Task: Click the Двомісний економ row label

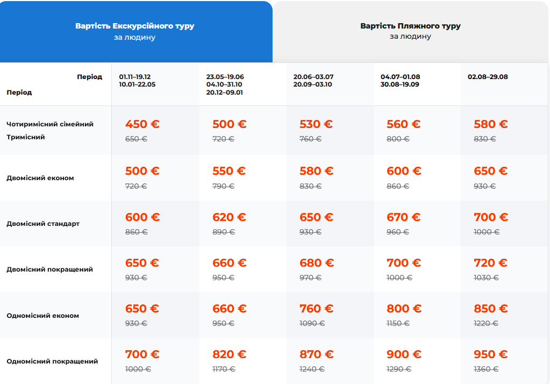Action: click(x=40, y=178)
